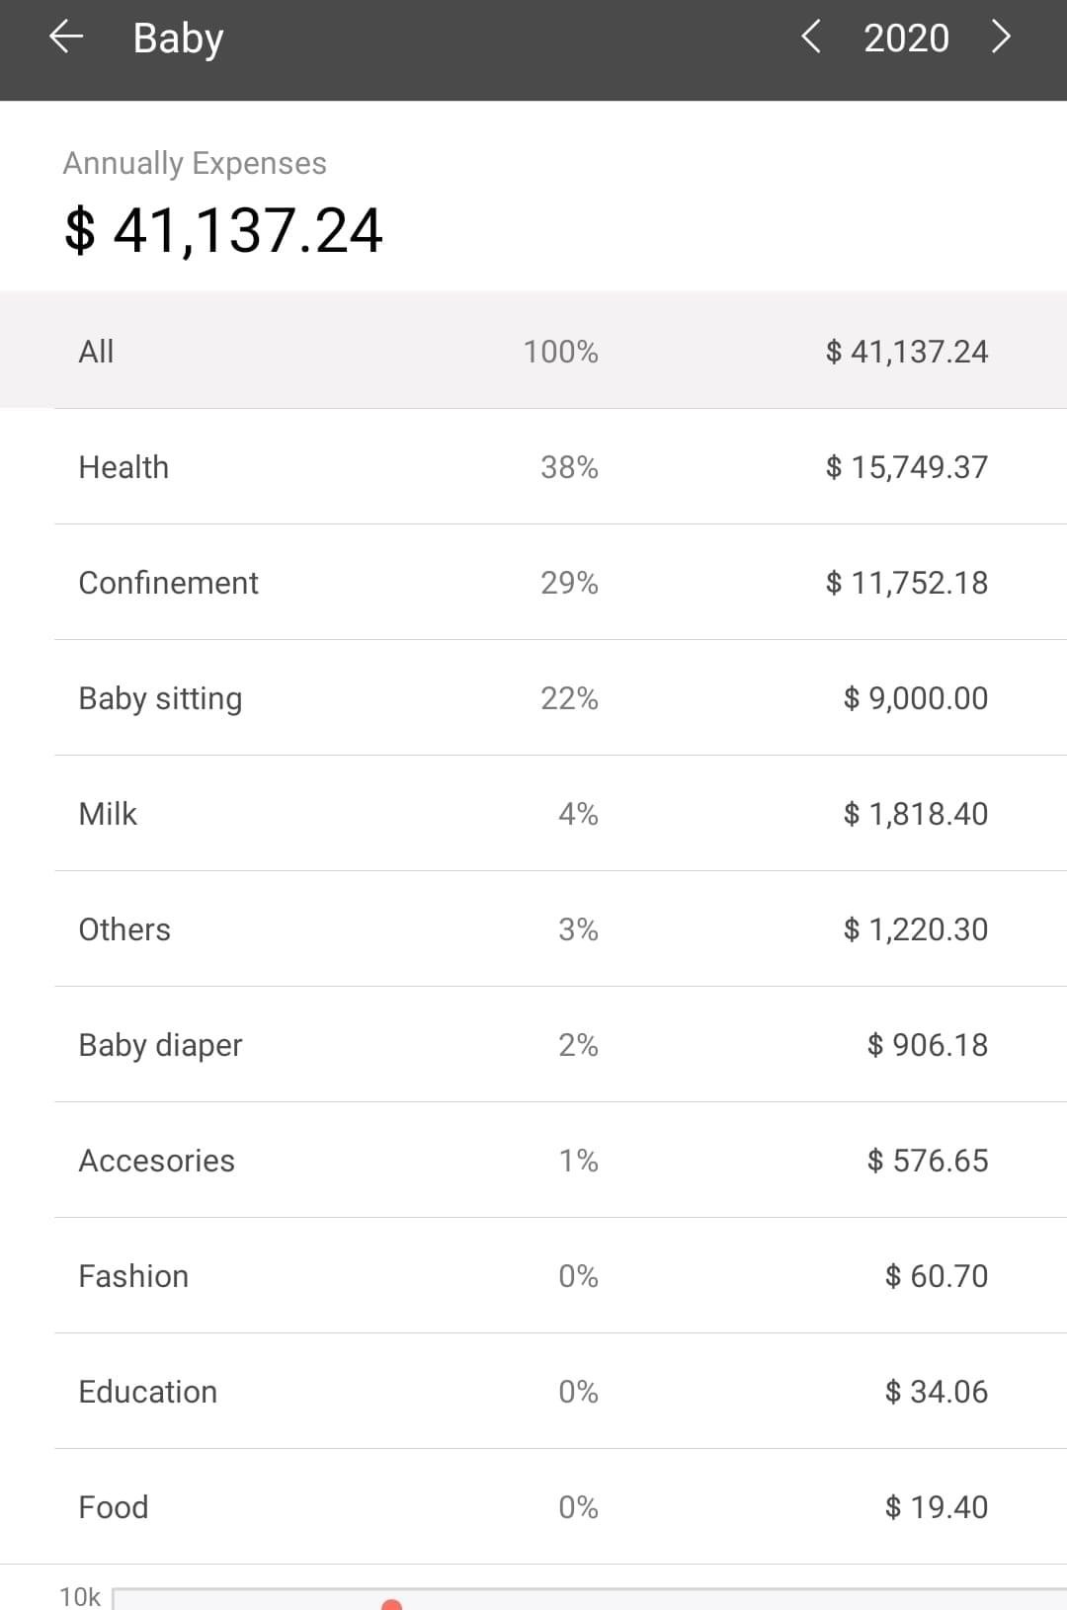Select the Fashion category row
1067x1610 pixels.
(533, 1275)
